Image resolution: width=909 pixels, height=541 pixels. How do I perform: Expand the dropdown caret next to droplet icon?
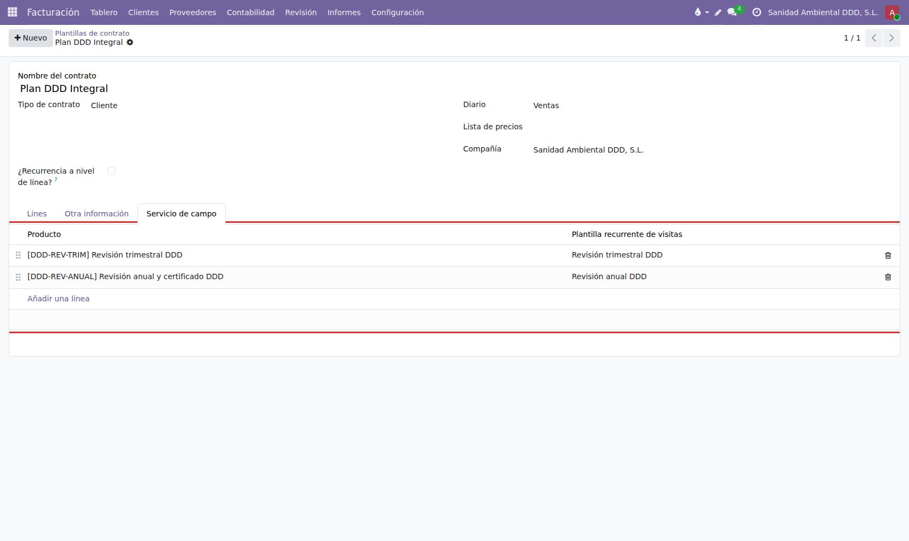coord(707,12)
